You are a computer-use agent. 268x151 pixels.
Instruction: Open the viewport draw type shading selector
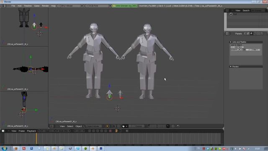(x=108, y=126)
